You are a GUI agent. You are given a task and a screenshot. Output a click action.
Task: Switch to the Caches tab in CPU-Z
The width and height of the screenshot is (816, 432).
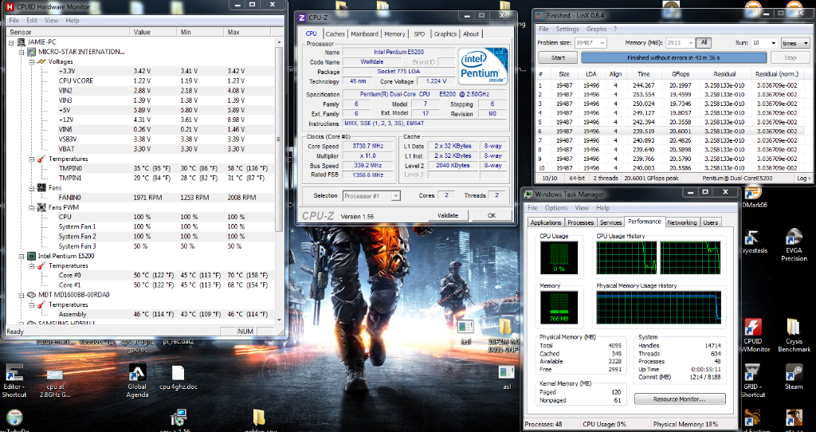(x=335, y=33)
